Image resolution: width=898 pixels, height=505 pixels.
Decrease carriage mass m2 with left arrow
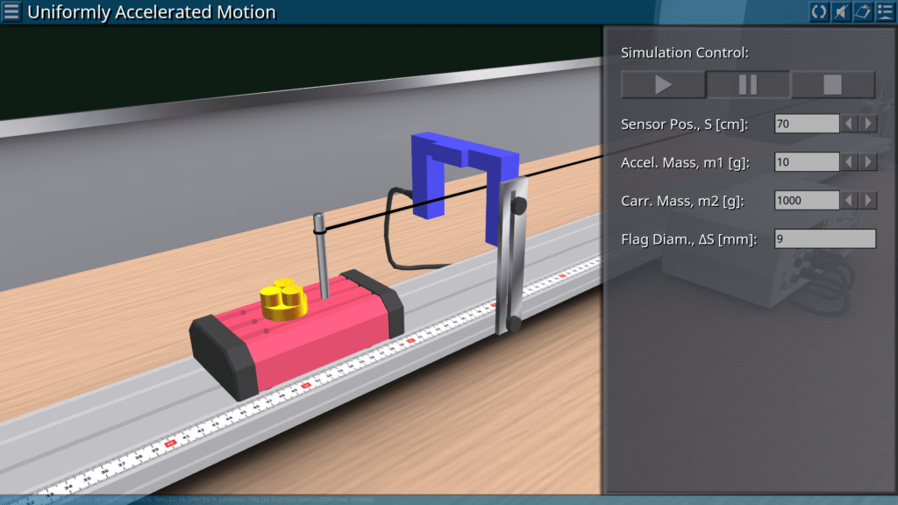click(x=849, y=201)
